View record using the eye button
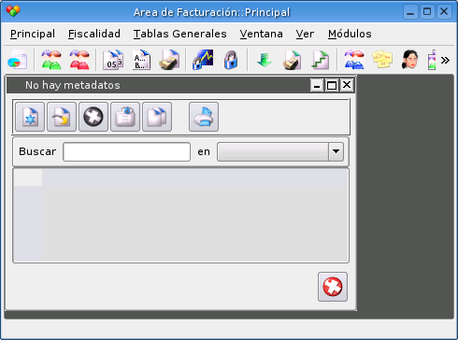The height and width of the screenshot is (340, 458). (125, 117)
